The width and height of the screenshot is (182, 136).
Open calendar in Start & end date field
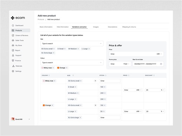click(x=161, y=64)
